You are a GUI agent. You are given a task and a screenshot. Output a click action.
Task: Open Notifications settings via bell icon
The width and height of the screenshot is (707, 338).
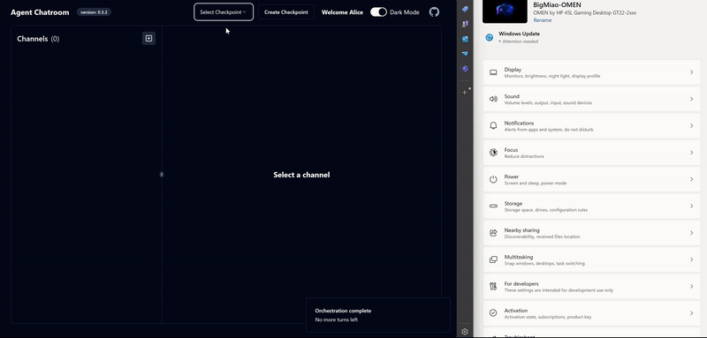[493, 125]
